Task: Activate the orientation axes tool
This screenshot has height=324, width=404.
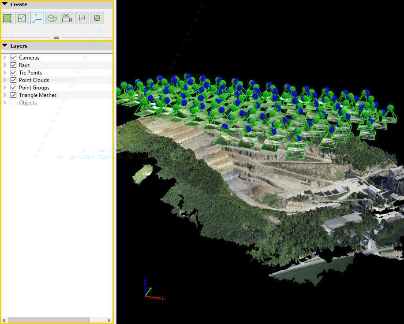Action: pos(37,18)
